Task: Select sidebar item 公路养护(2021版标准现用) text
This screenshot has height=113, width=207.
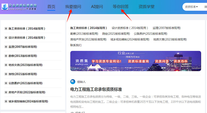Action: click(25, 83)
